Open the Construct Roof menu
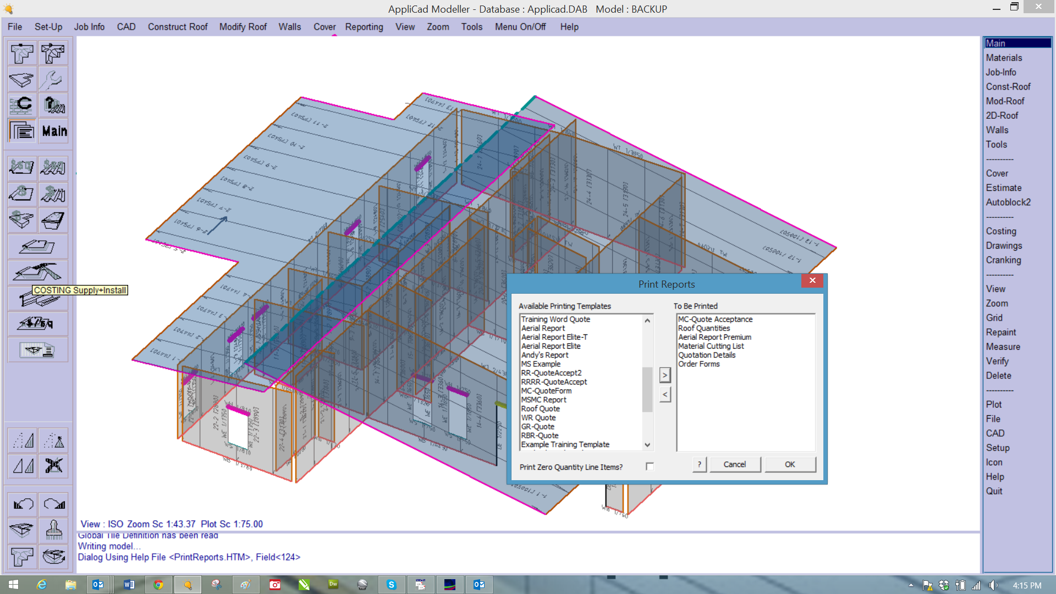Image resolution: width=1056 pixels, height=594 pixels. coord(177,27)
